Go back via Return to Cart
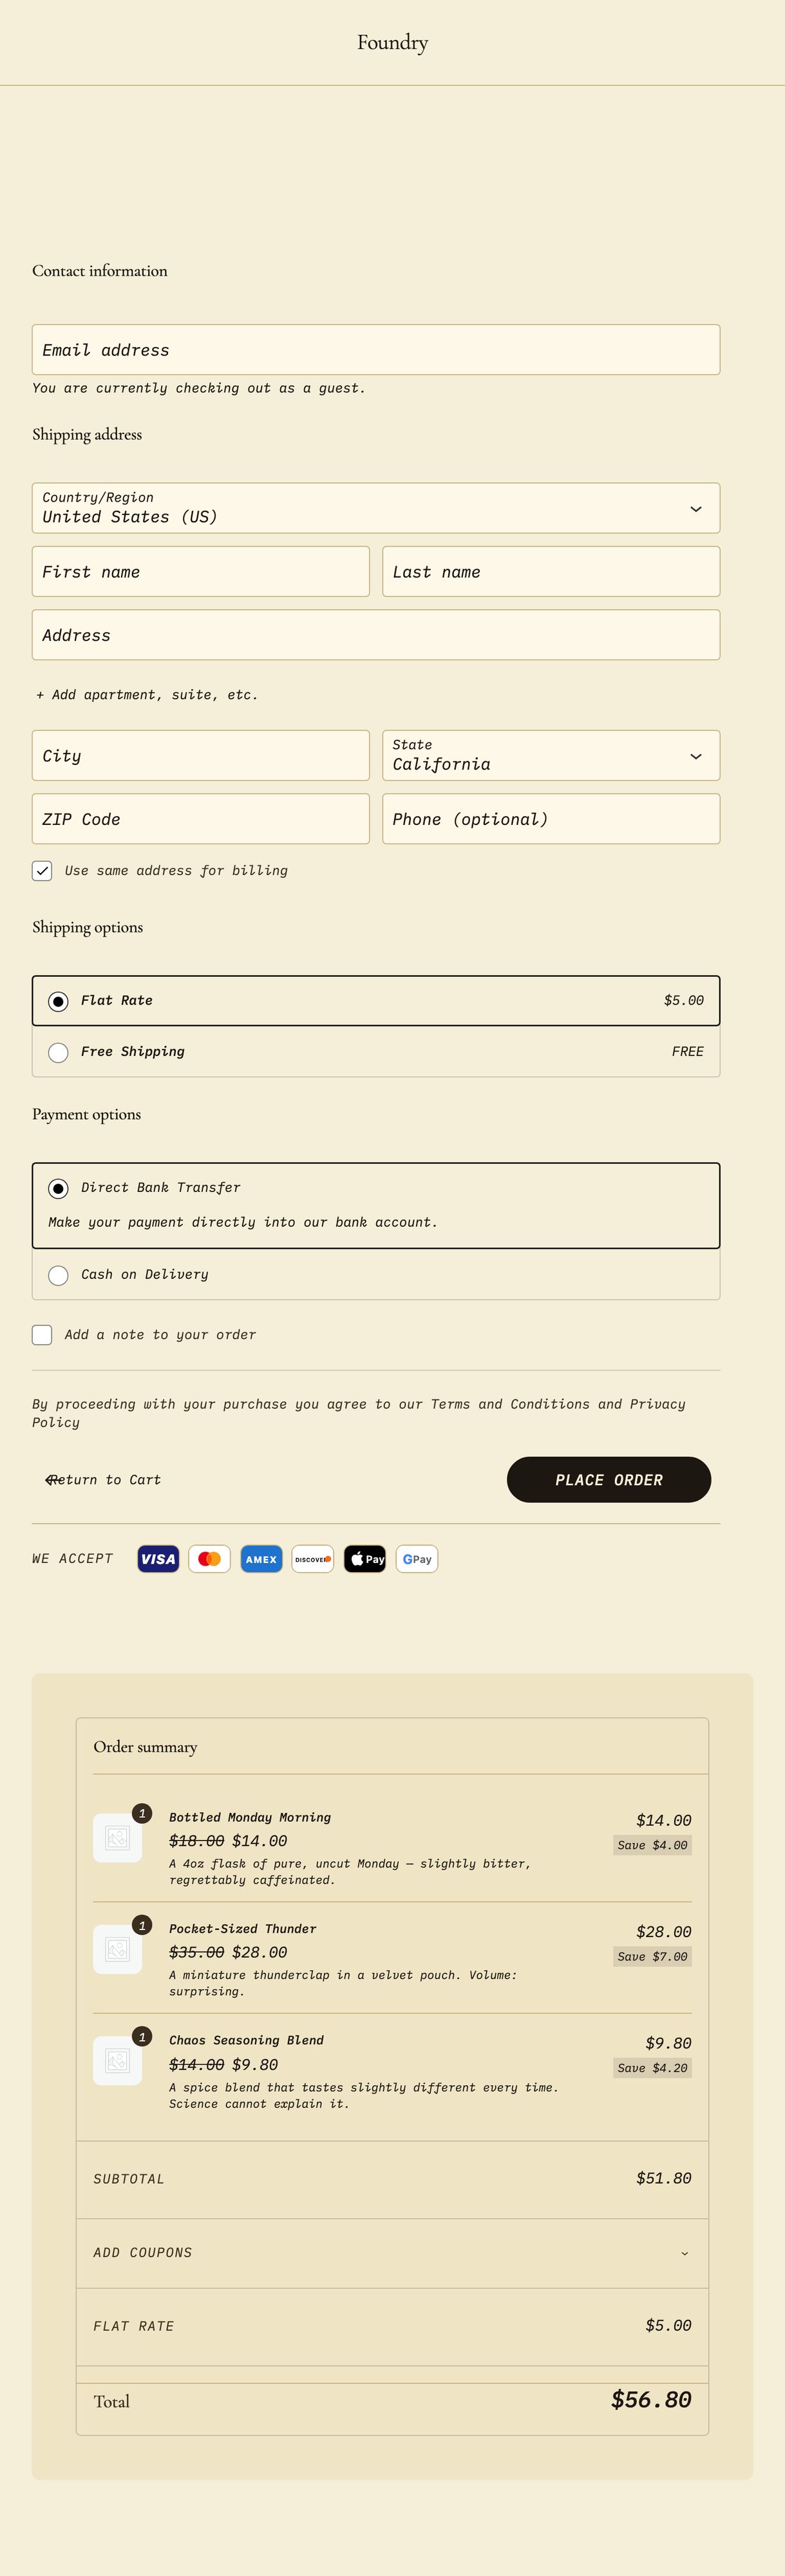Screen dimensions: 785x2576 click(103, 1480)
